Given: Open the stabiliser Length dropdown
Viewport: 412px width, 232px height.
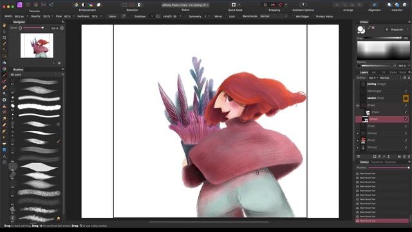Looking at the screenshot, I should (180, 16).
